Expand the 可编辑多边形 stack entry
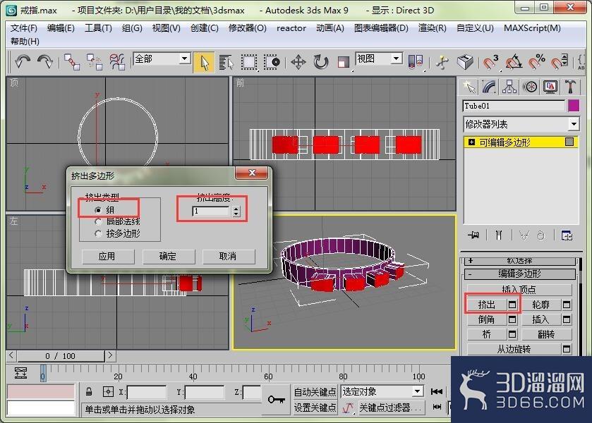 (x=471, y=142)
